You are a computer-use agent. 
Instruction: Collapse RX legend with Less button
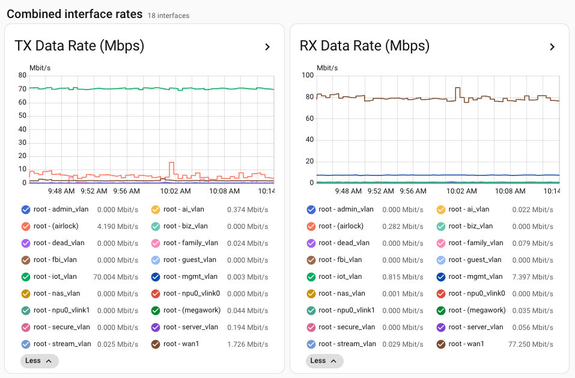click(x=324, y=361)
